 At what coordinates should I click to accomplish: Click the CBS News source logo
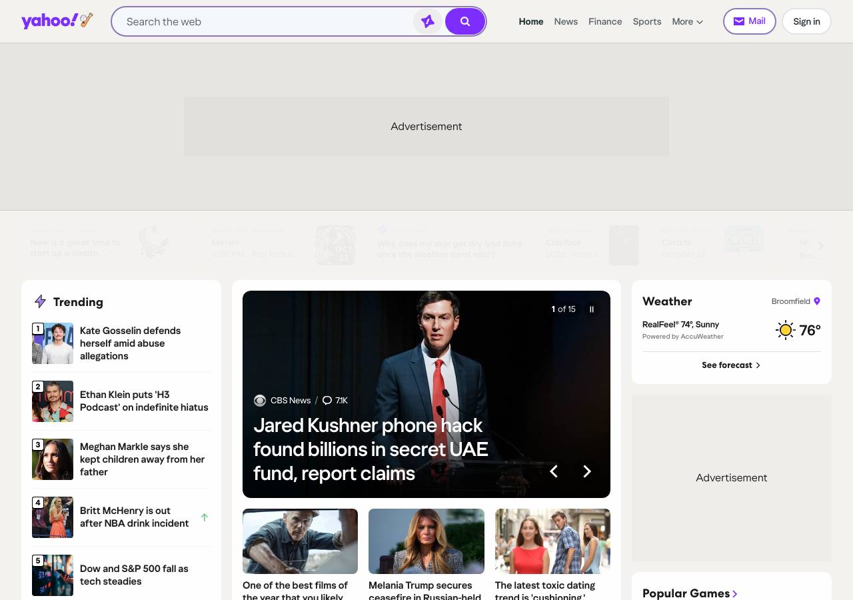(x=260, y=401)
